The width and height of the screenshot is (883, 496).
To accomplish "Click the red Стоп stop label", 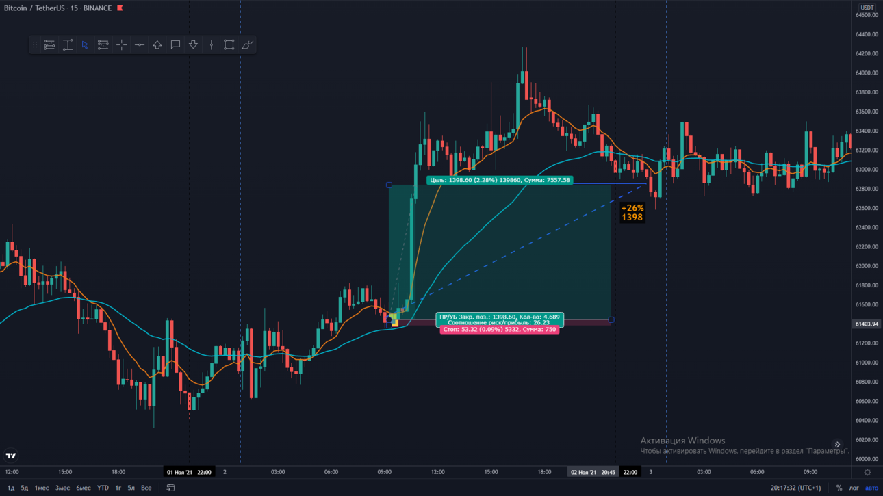I will 499,330.
